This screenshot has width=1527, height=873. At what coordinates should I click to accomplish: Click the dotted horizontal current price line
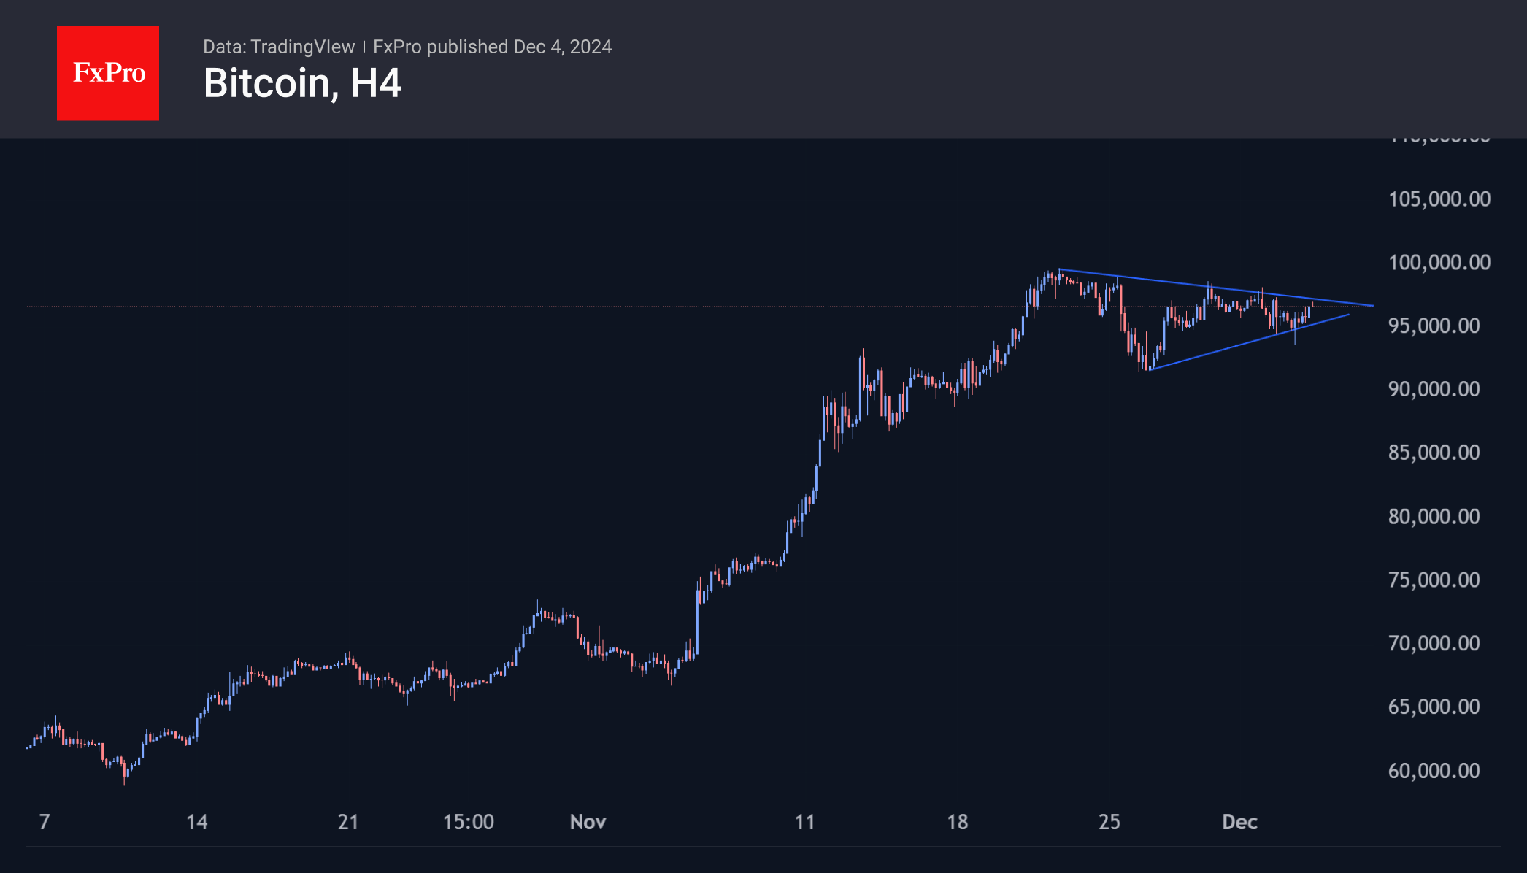click(x=511, y=307)
